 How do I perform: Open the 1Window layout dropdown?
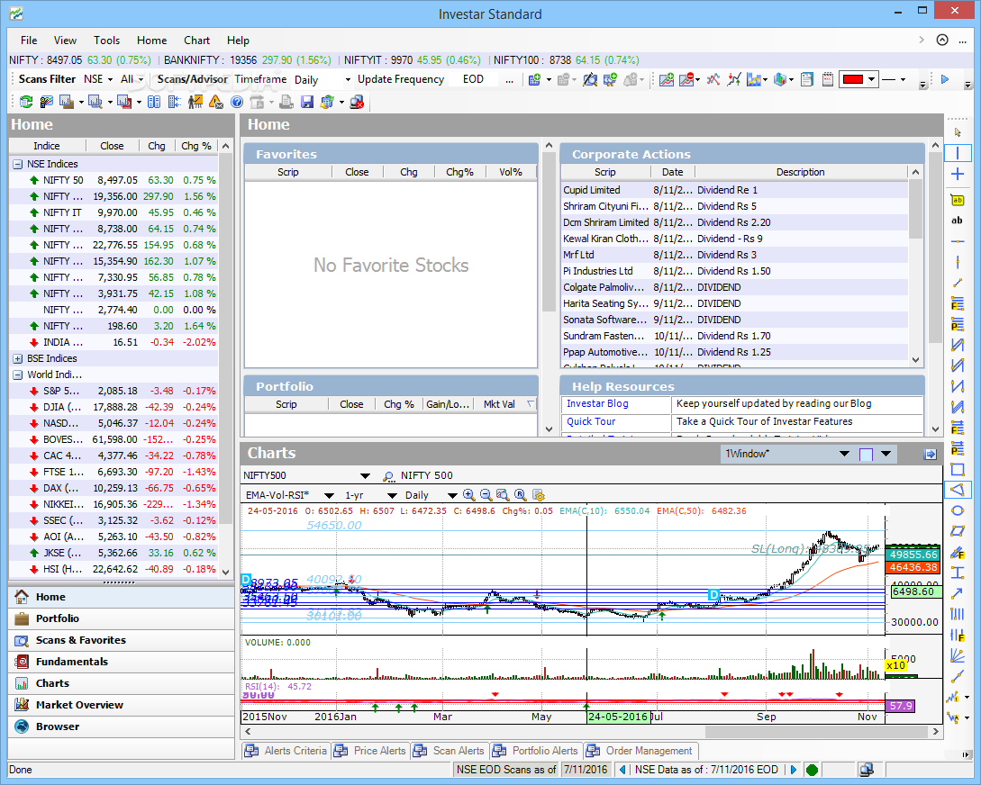pos(844,454)
